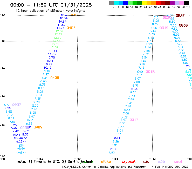Select the longitude axis label -156

coord(115,159)
